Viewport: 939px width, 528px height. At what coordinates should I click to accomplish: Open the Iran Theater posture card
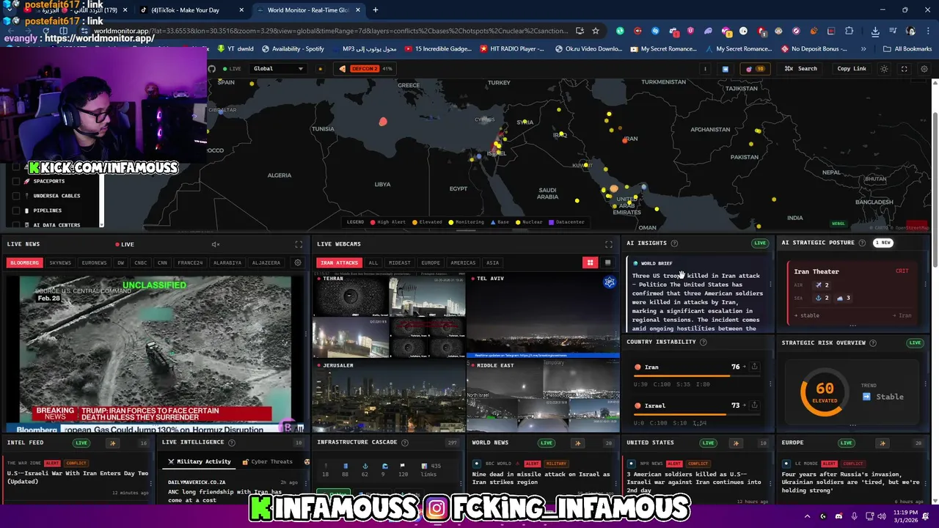pos(852,293)
